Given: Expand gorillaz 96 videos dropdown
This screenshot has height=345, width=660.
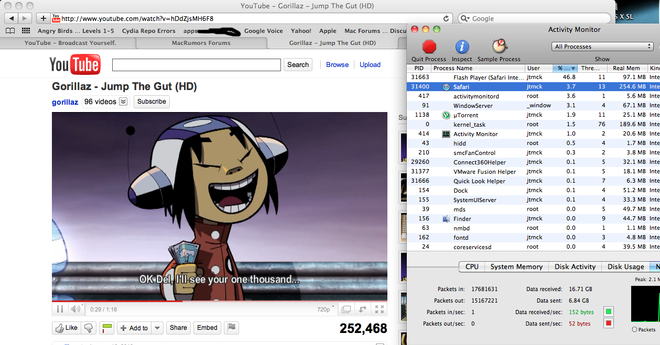Looking at the screenshot, I should coord(123,102).
